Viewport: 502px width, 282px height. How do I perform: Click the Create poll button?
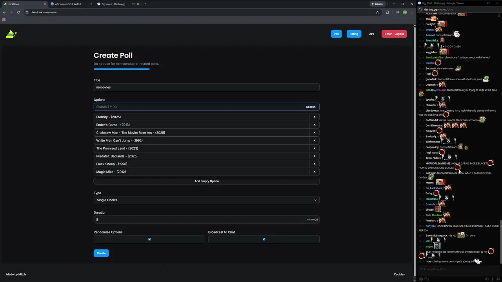click(x=101, y=253)
